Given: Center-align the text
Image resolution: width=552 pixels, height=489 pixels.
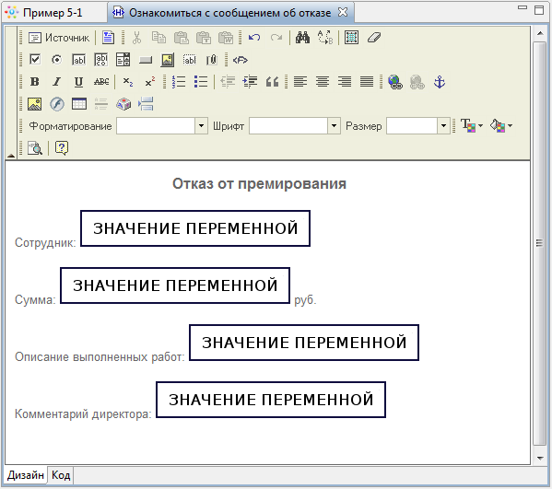Looking at the screenshot, I should click(323, 82).
